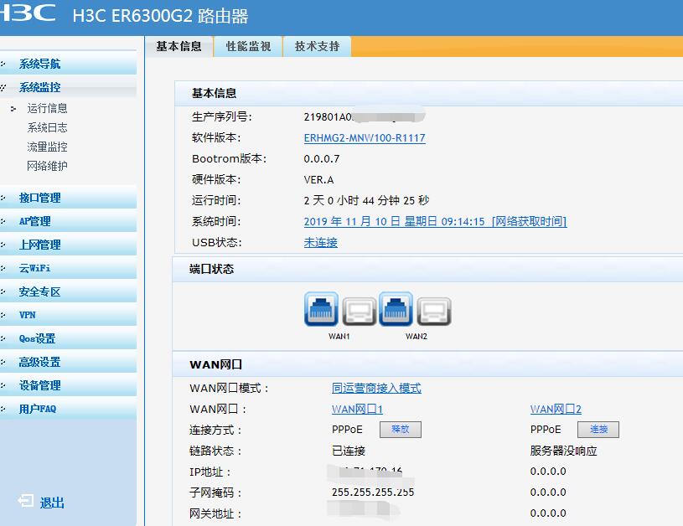Click the logout icon beside 退出
Image resolution: width=683 pixels, height=526 pixels.
[x=26, y=501]
